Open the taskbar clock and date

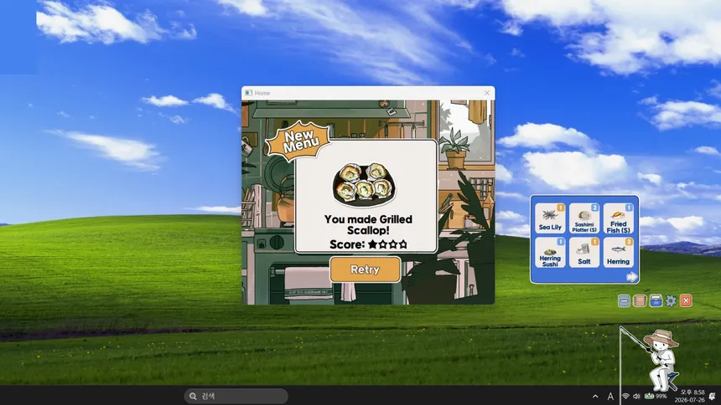(689, 396)
